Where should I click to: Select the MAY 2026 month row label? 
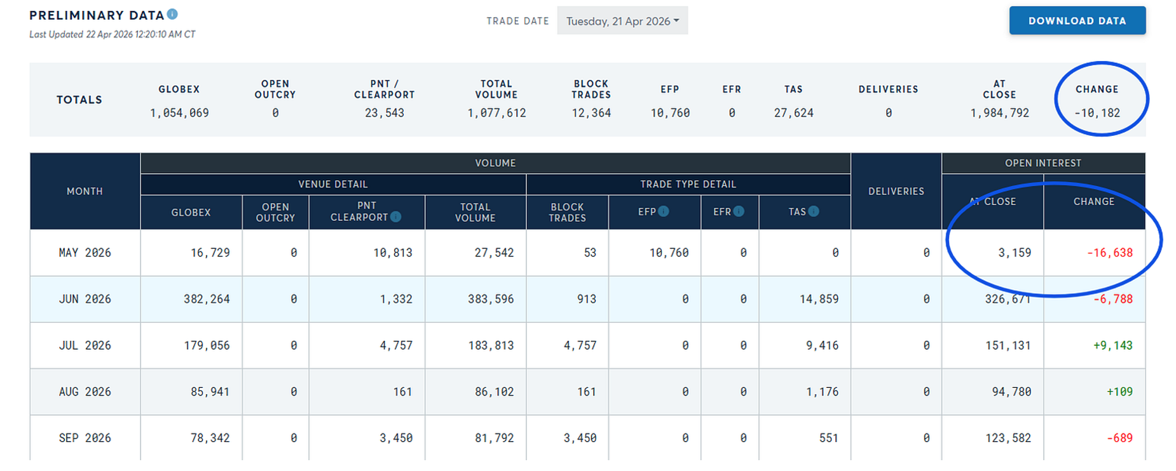point(85,253)
